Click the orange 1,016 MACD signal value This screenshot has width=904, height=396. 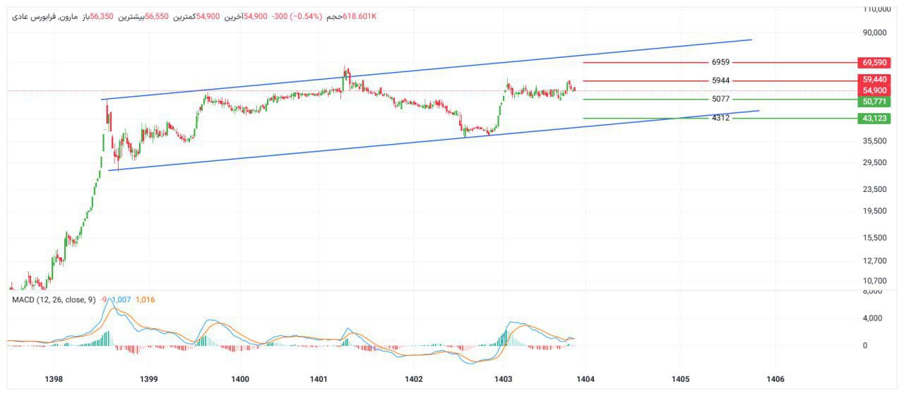[x=145, y=300]
